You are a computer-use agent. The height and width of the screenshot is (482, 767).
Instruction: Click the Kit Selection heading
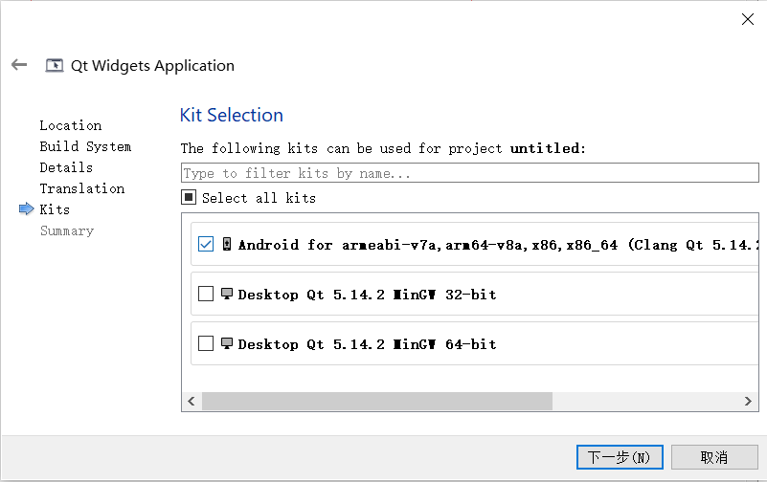pyautogui.click(x=232, y=116)
